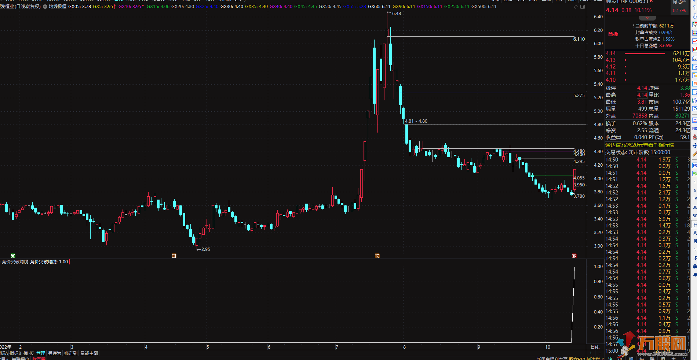Viewport: 697px width, 360px height.
Task: Click the 竞价突破均线 sub-chart indicator name
Action: 15,262
